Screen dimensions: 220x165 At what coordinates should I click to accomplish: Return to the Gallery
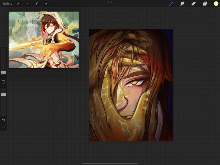click(x=7, y=4)
